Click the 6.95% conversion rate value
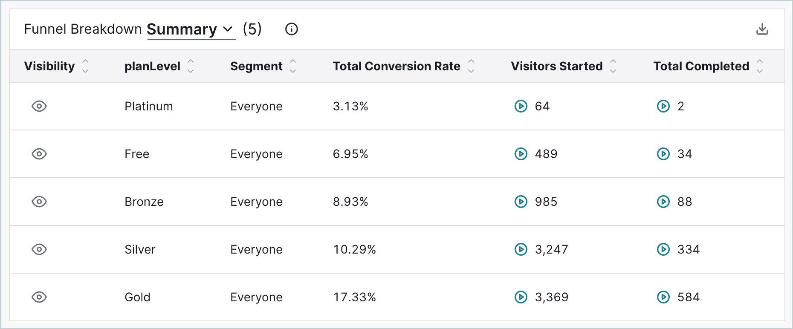Screen dimensions: 793x329 click(350, 154)
